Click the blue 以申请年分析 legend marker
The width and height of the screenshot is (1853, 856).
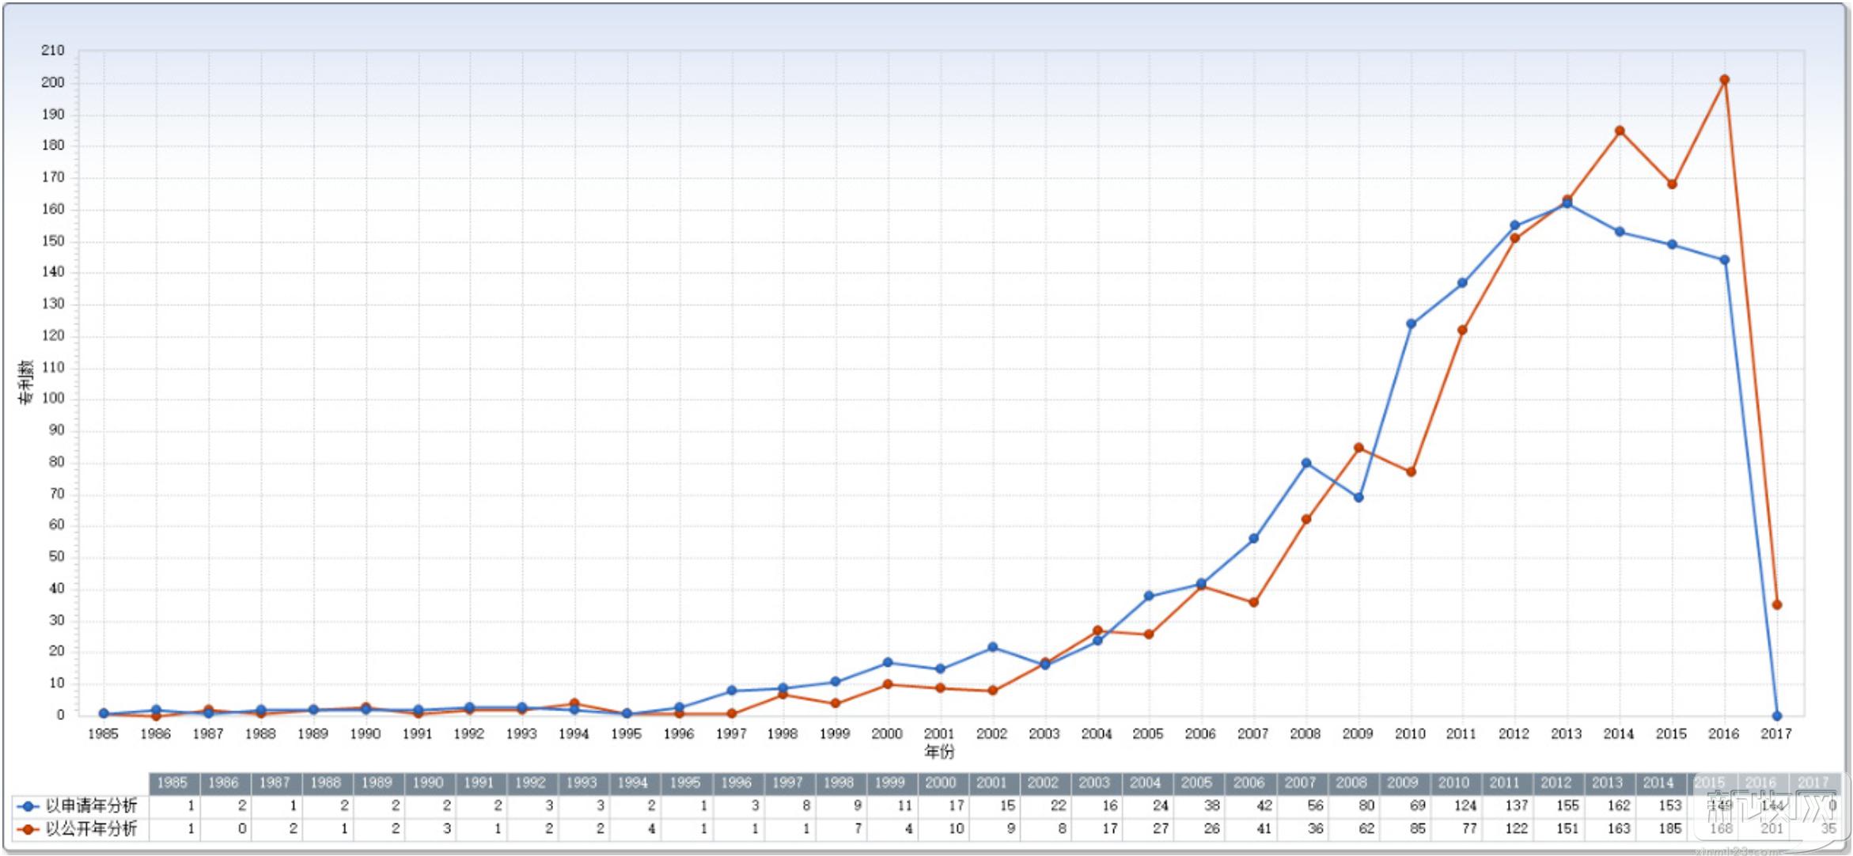[x=28, y=807]
